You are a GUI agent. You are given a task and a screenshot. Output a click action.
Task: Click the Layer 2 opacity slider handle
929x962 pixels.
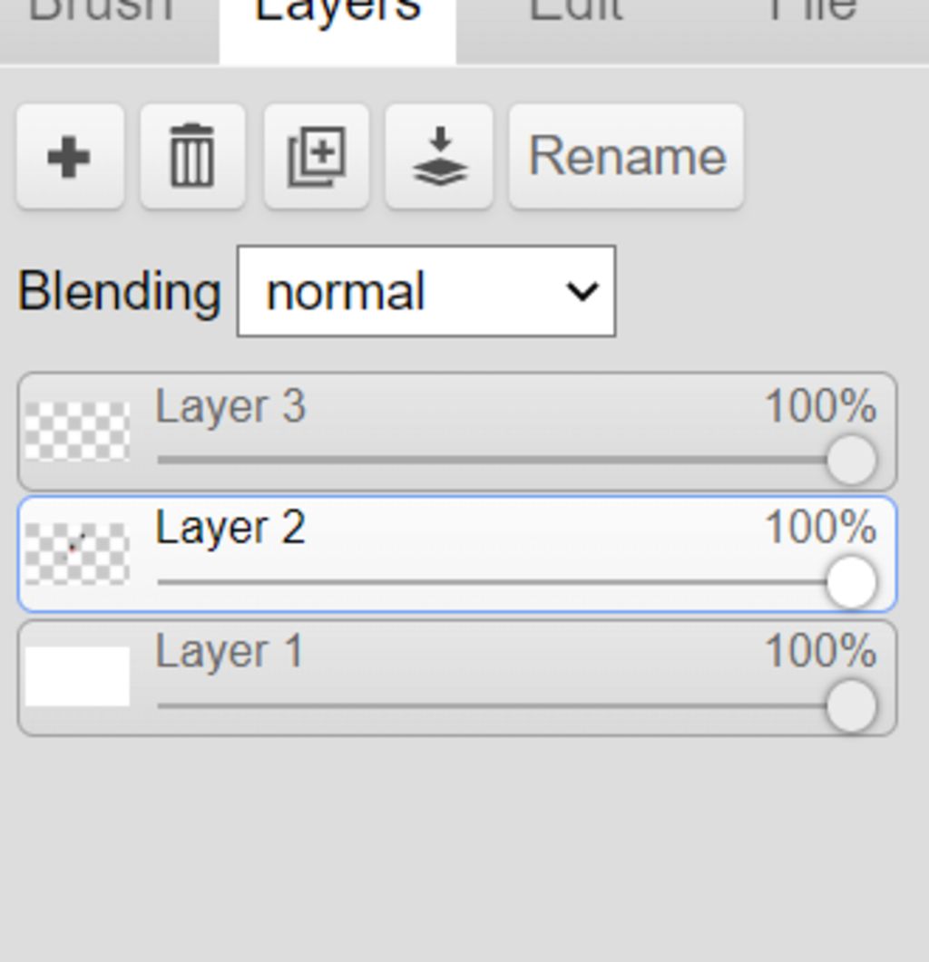[x=852, y=582]
